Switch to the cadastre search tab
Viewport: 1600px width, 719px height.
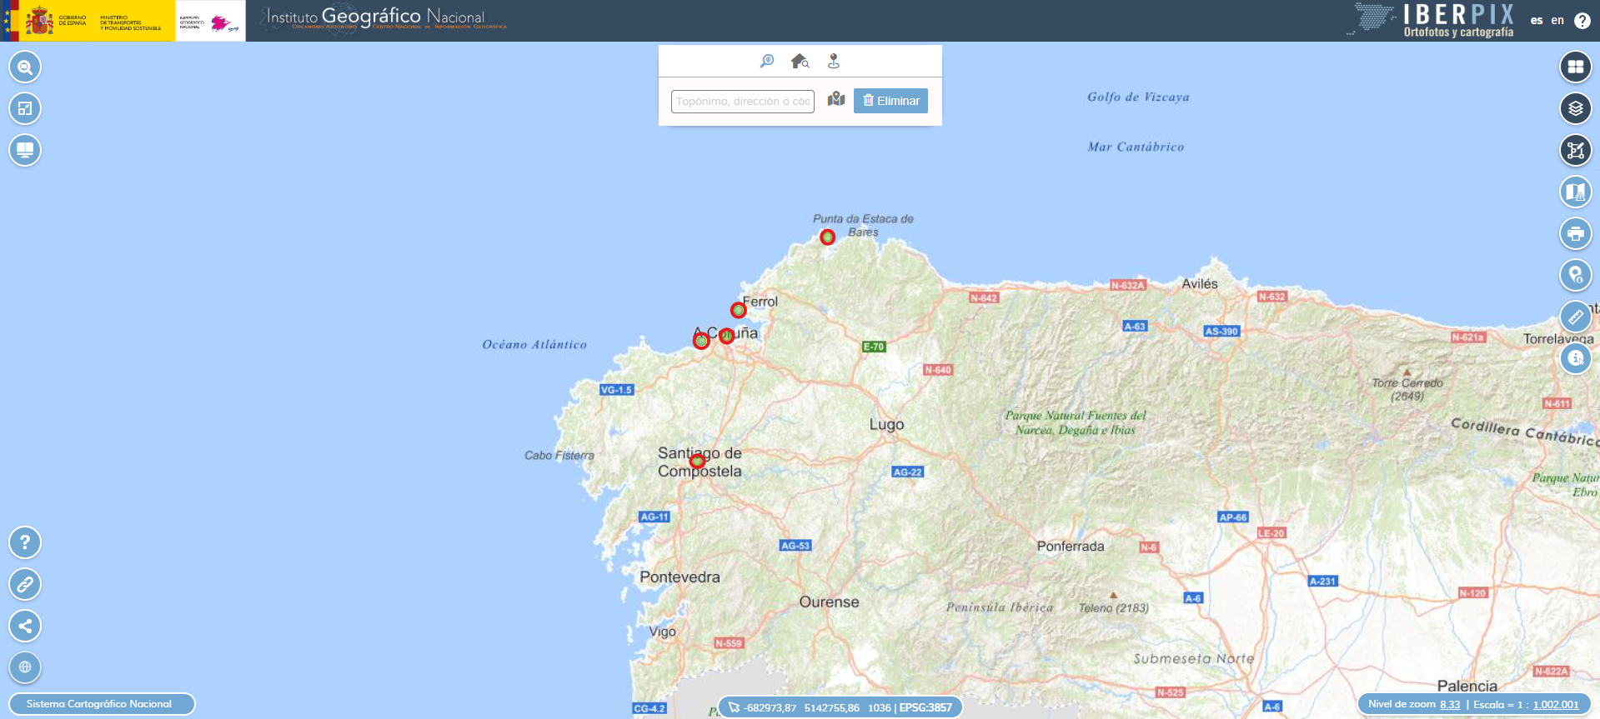click(x=800, y=61)
